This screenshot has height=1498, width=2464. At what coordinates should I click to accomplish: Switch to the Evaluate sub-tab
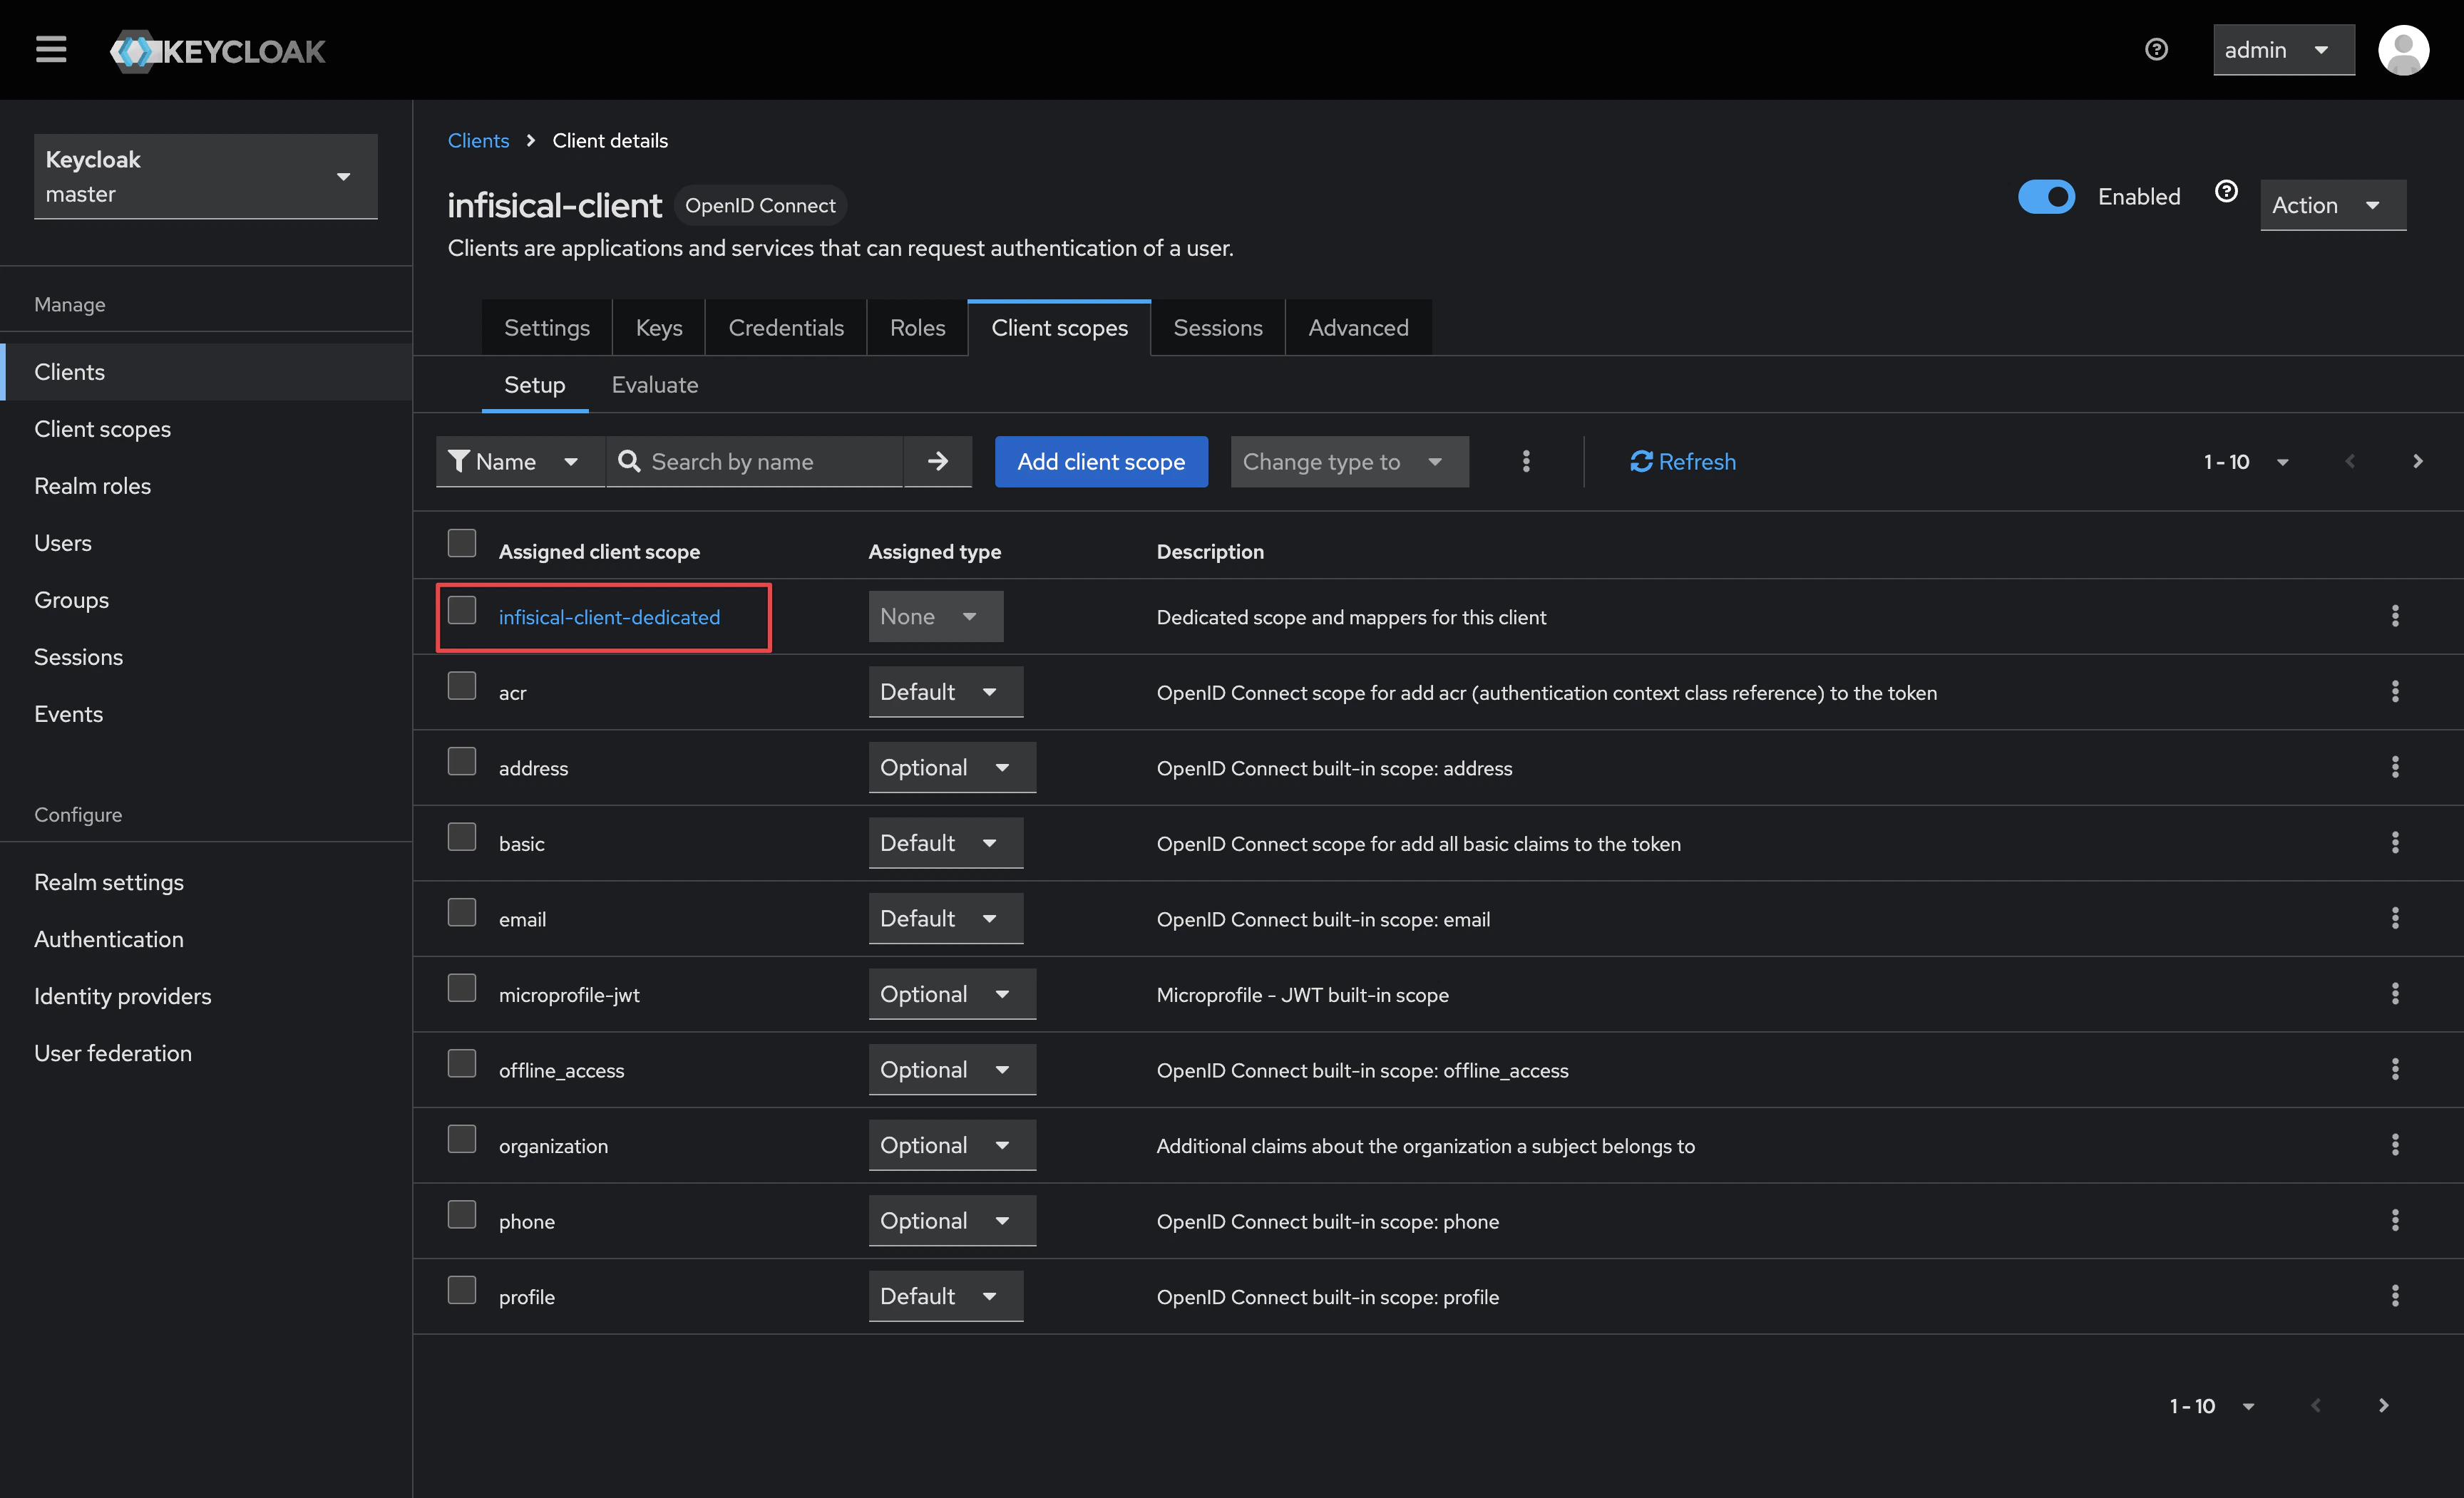(x=655, y=385)
